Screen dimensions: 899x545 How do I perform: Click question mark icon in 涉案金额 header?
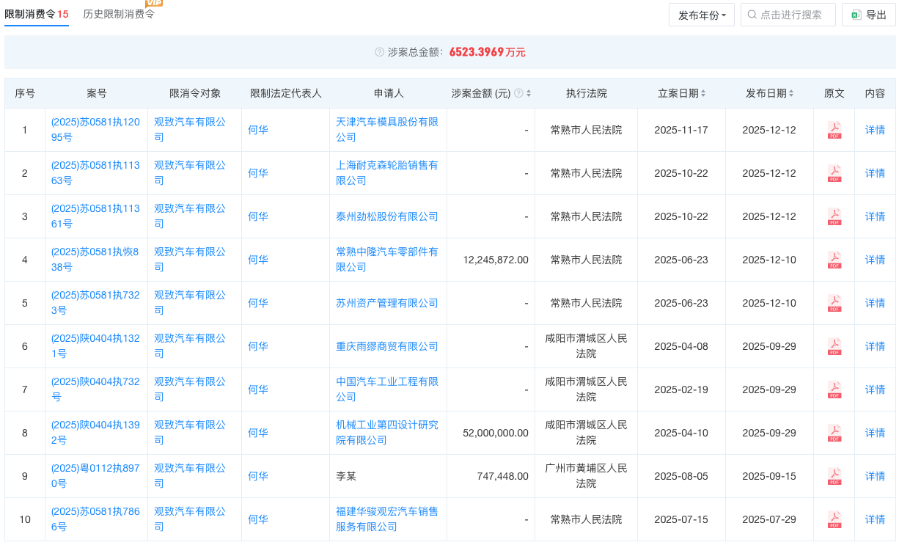(518, 93)
